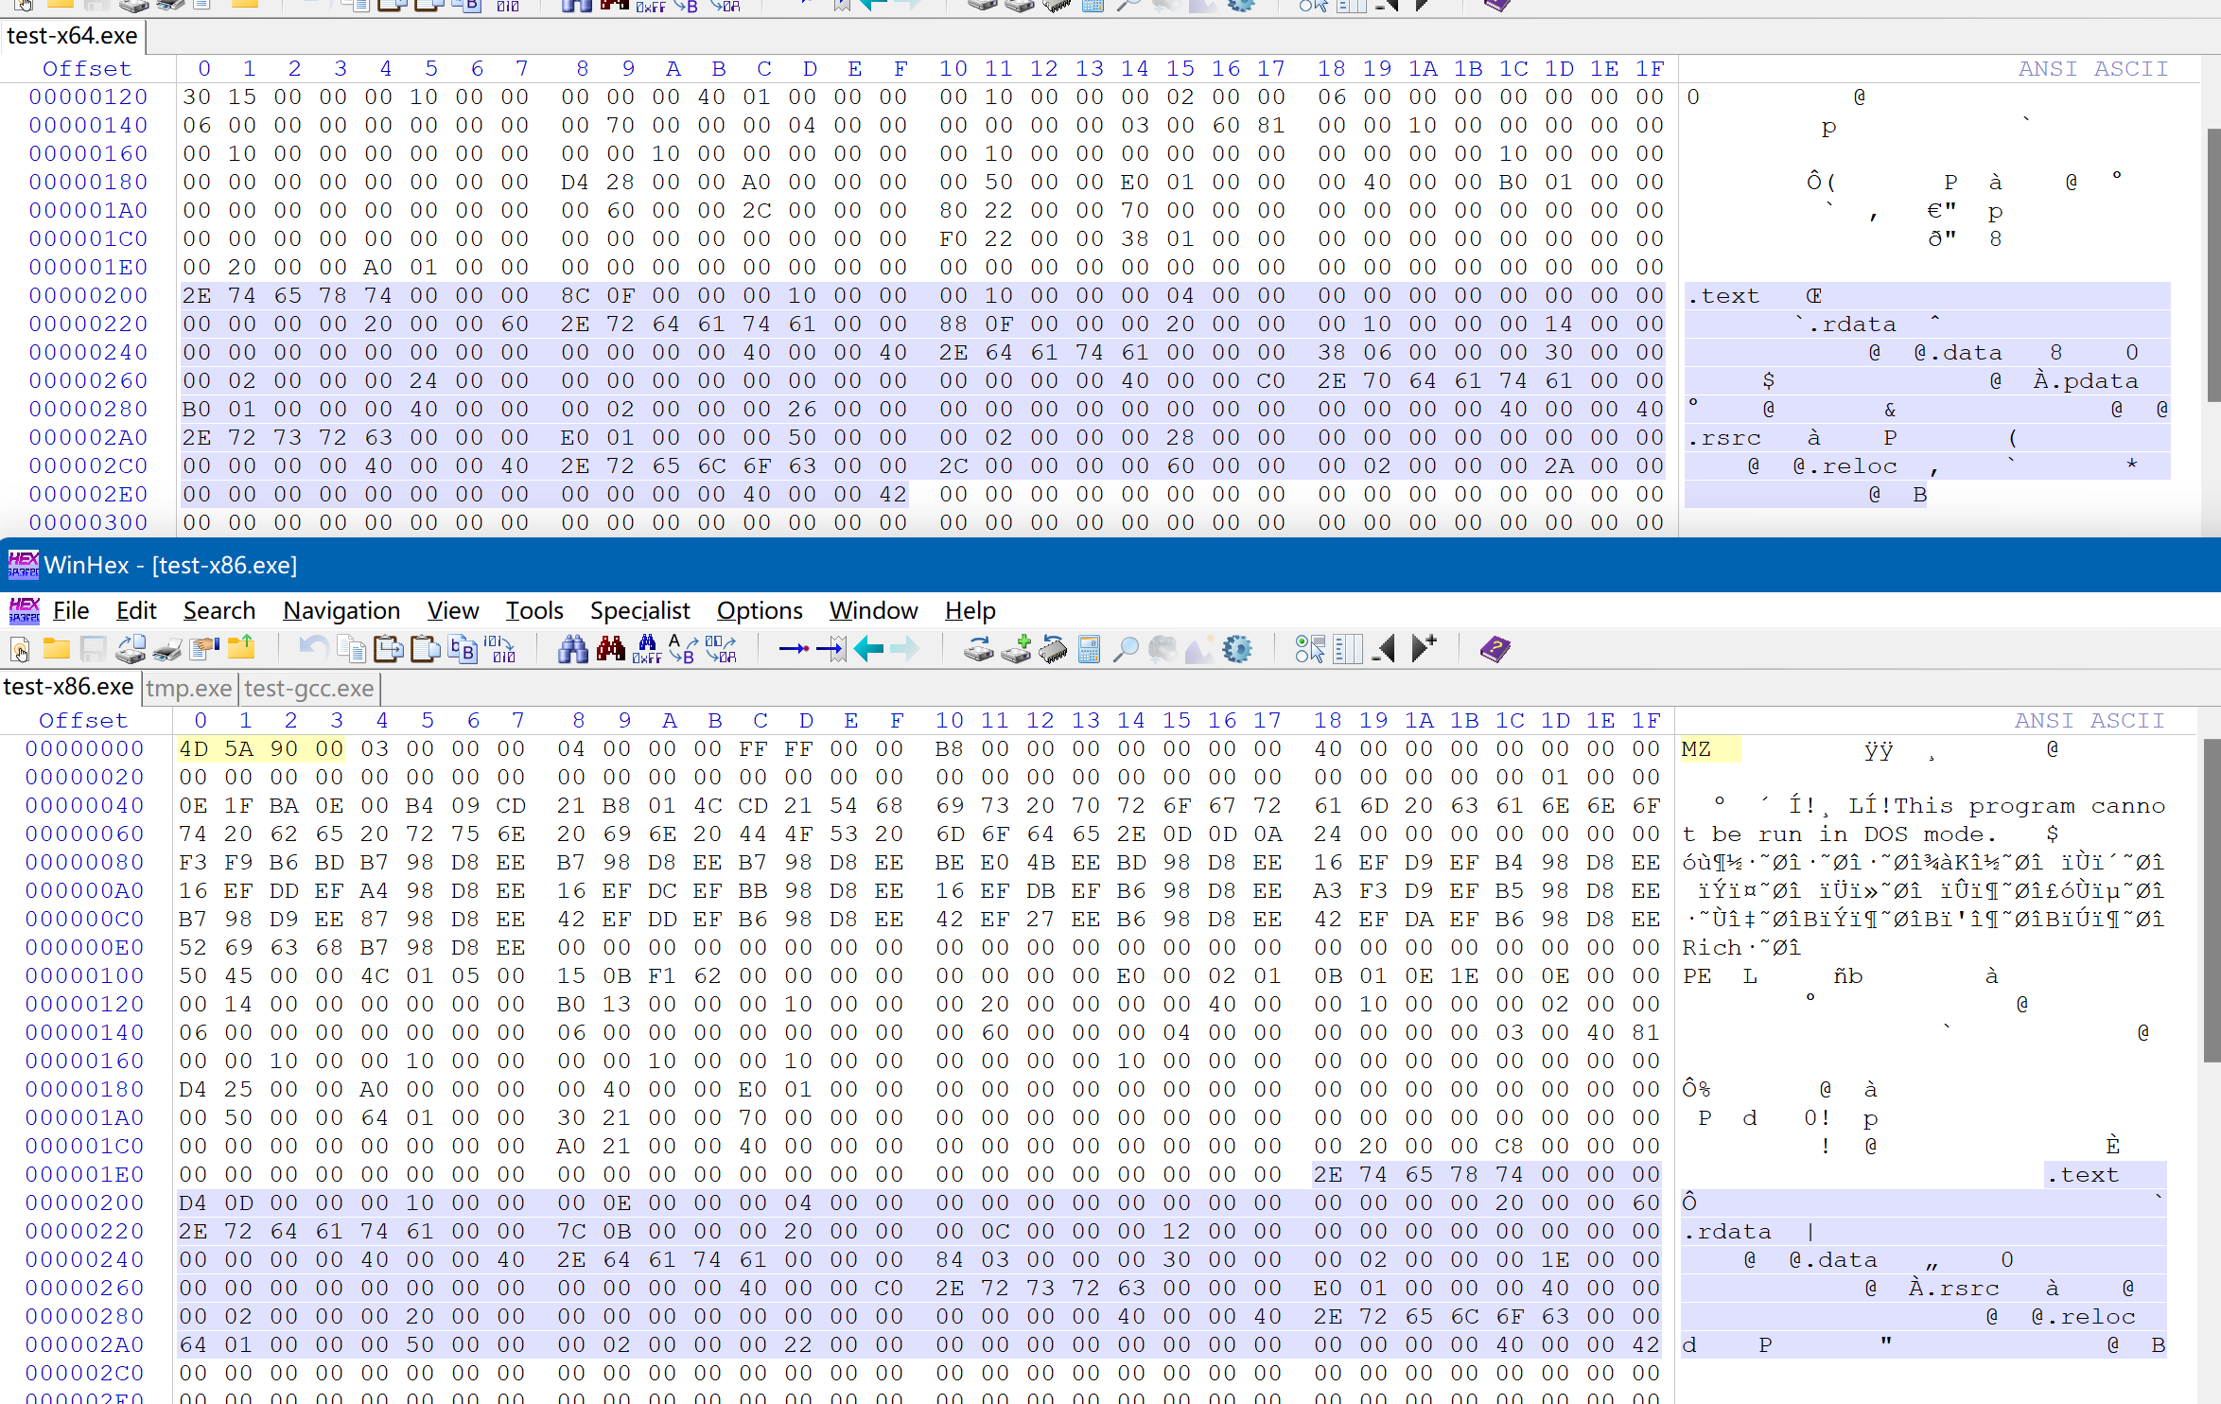Click the Copy Block icon
Screen dimensions: 2221x1404
352,649
